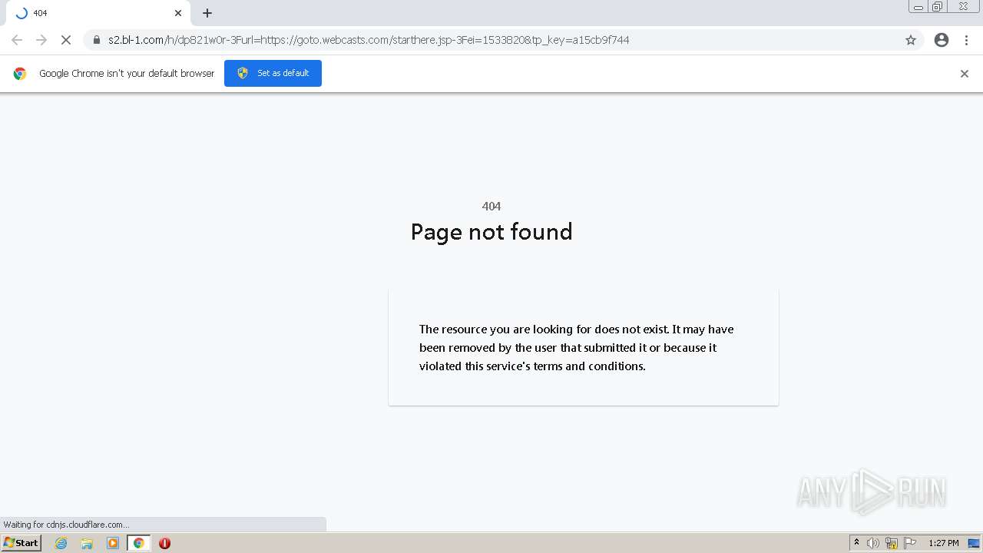This screenshot has width=983, height=553.
Task: Click the 1:27 PM system clock
Action: click(x=943, y=543)
